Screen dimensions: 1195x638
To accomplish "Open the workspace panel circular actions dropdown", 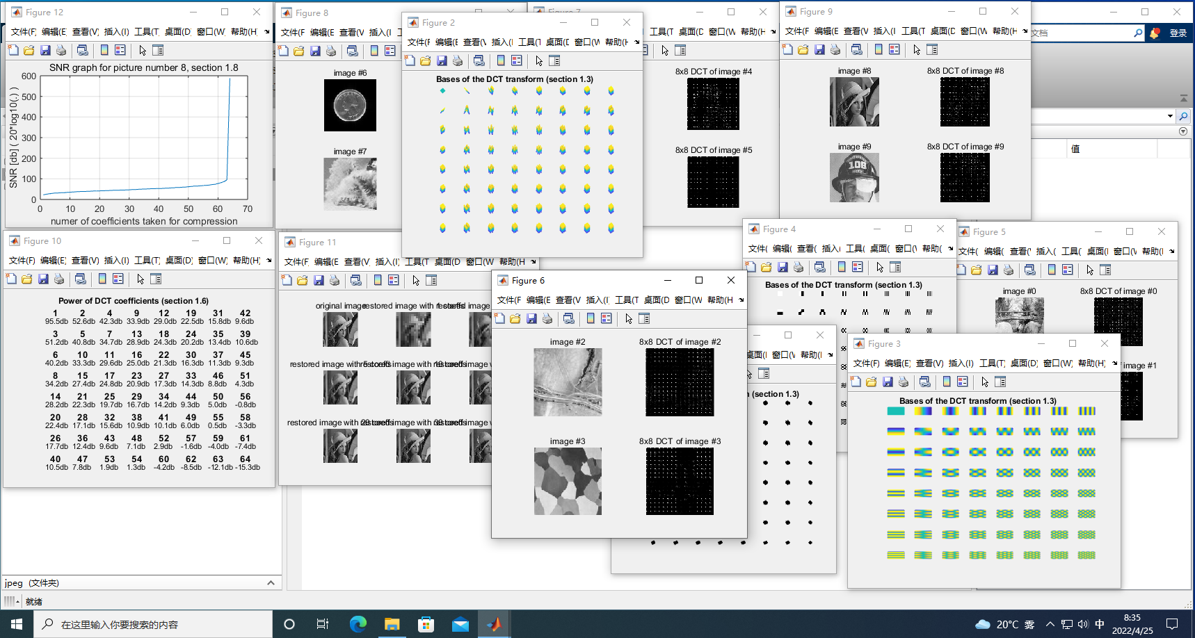I will (1183, 131).
